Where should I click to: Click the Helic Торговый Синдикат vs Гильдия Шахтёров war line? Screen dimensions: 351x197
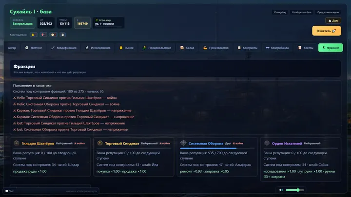(65, 98)
